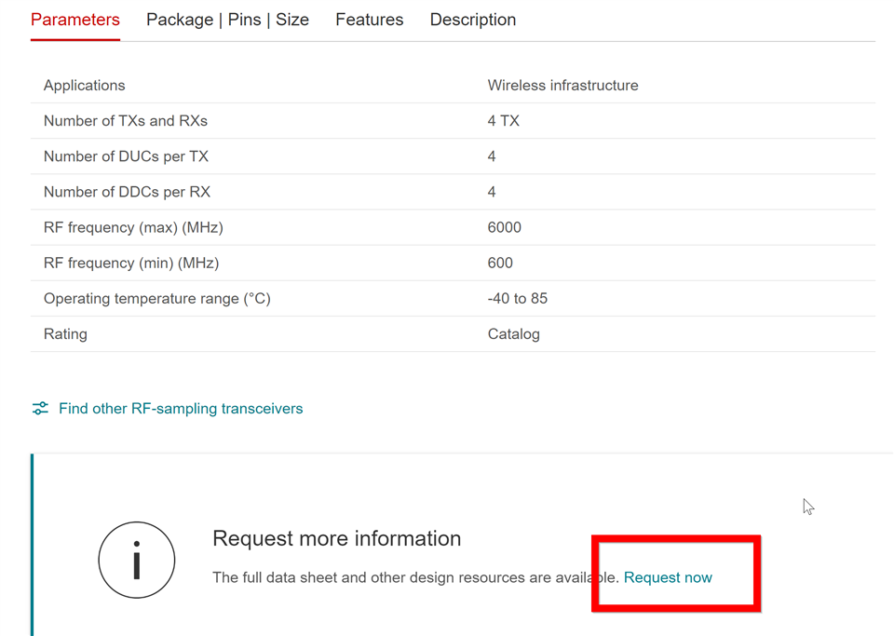Click the circled information icon

[136, 560]
